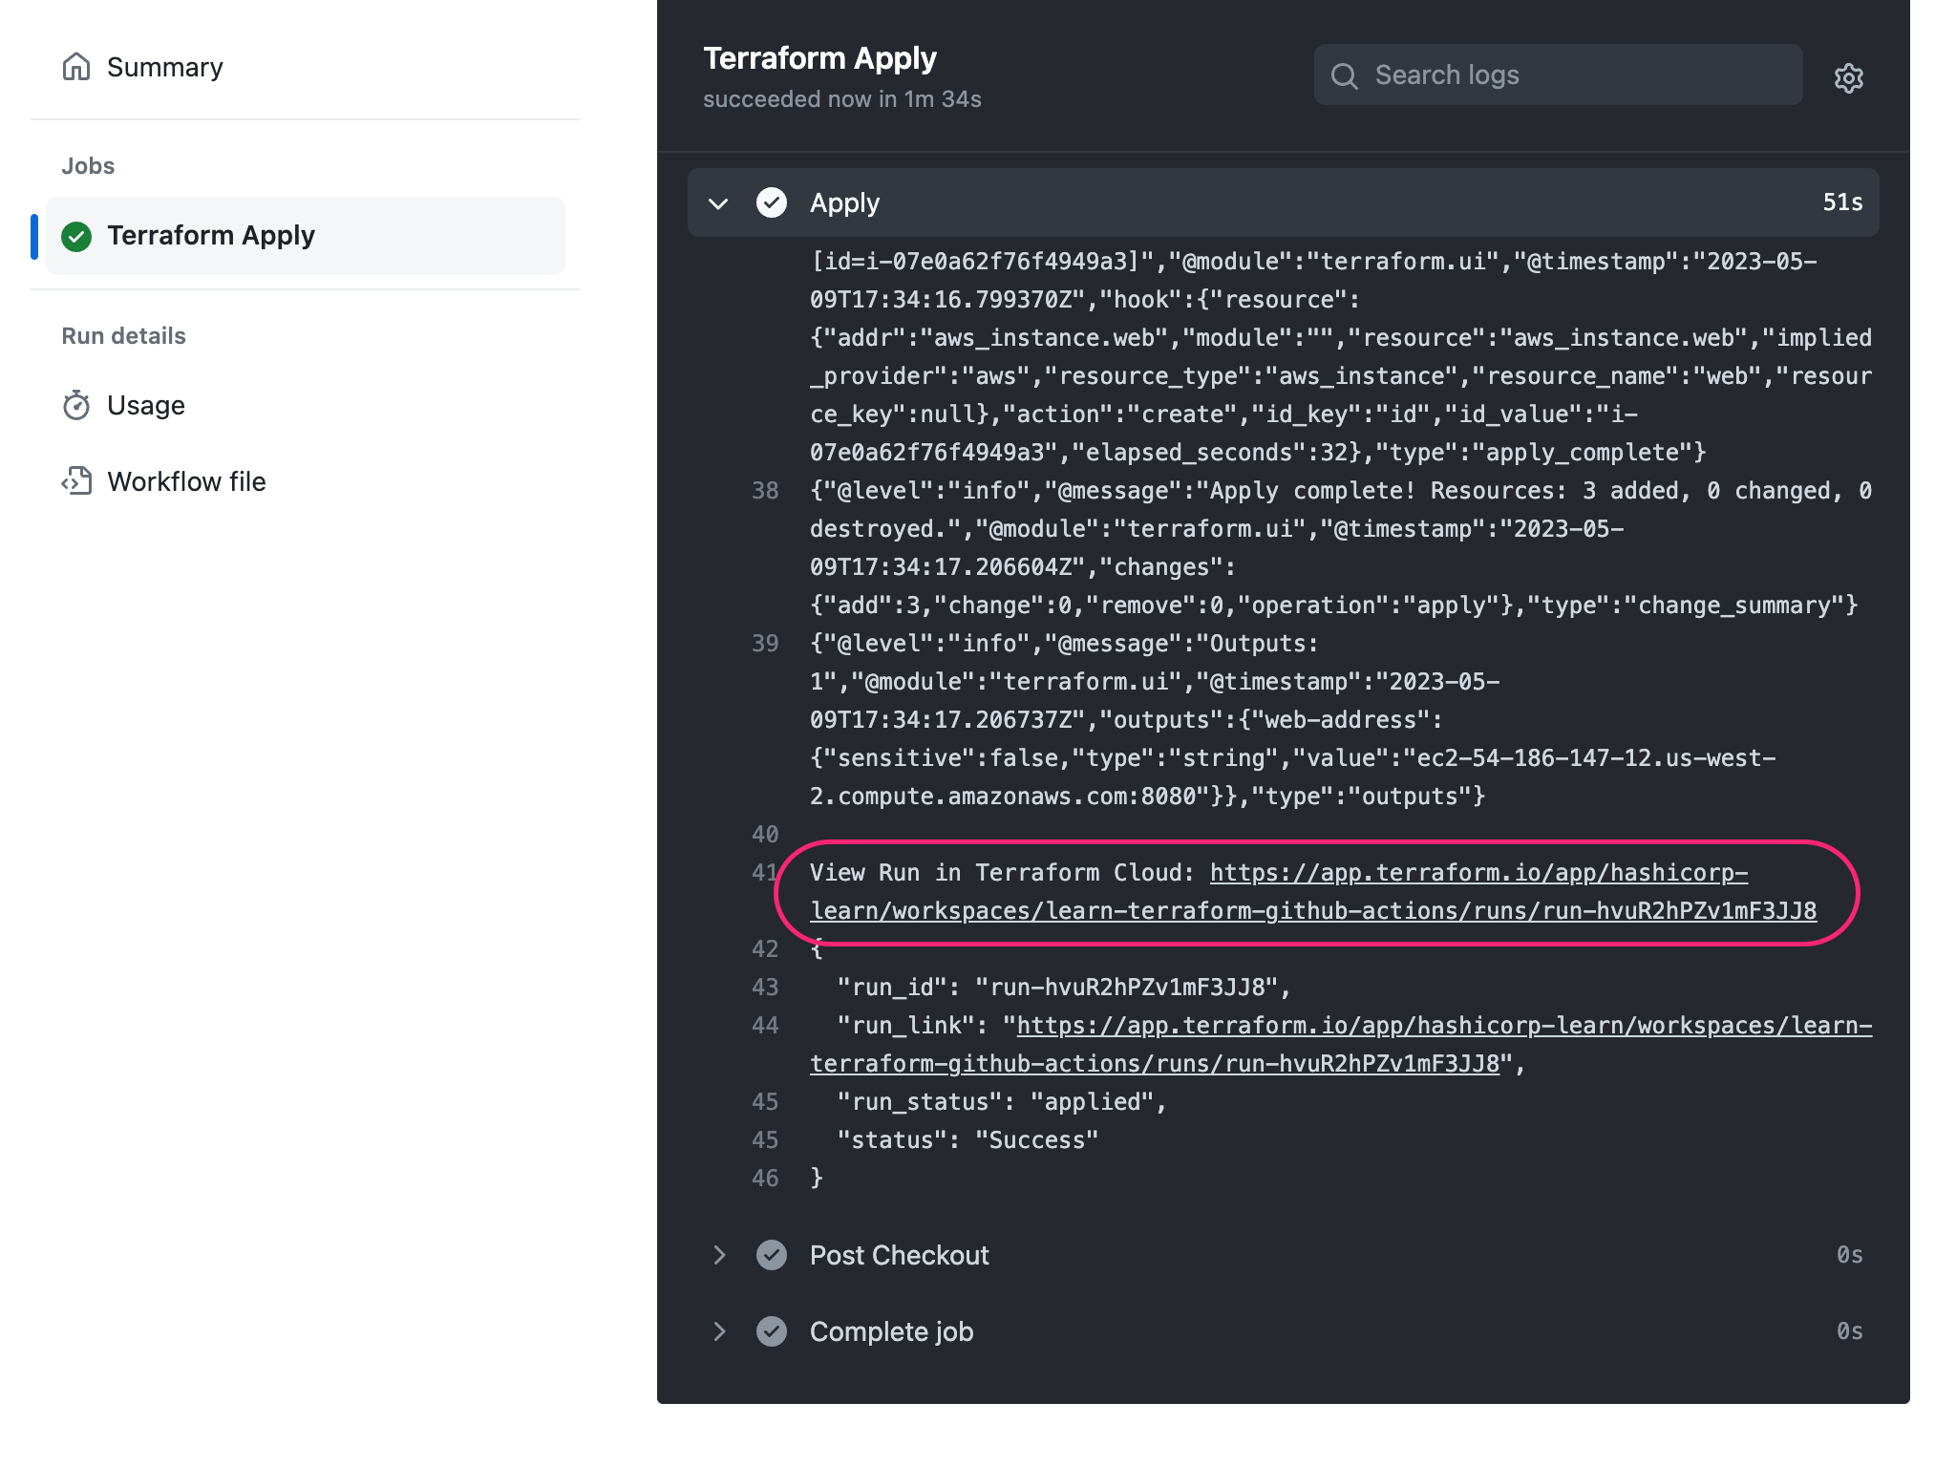Open the Summary page
The height and width of the screenshot is (1467, 1956).
pos(164,67)
